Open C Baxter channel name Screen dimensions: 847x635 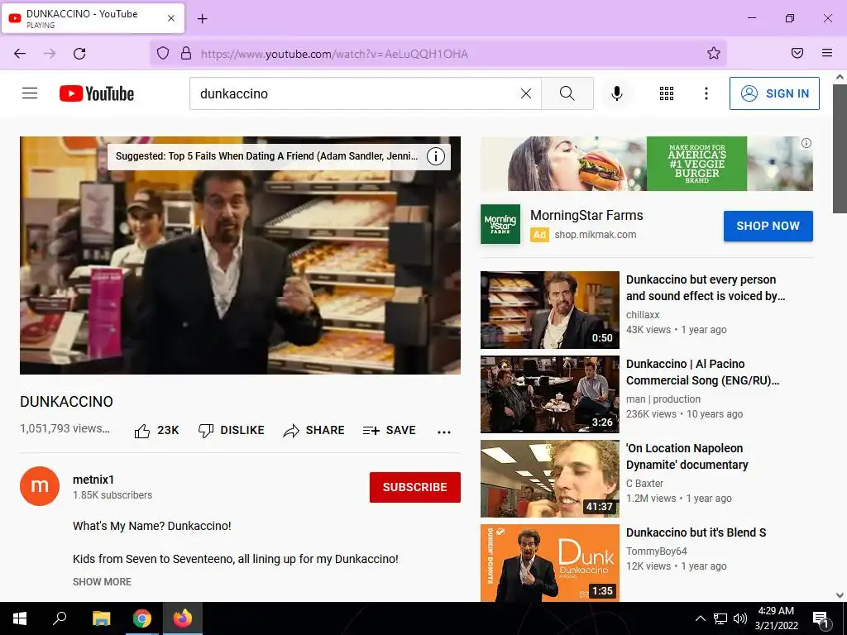[644, 483]
